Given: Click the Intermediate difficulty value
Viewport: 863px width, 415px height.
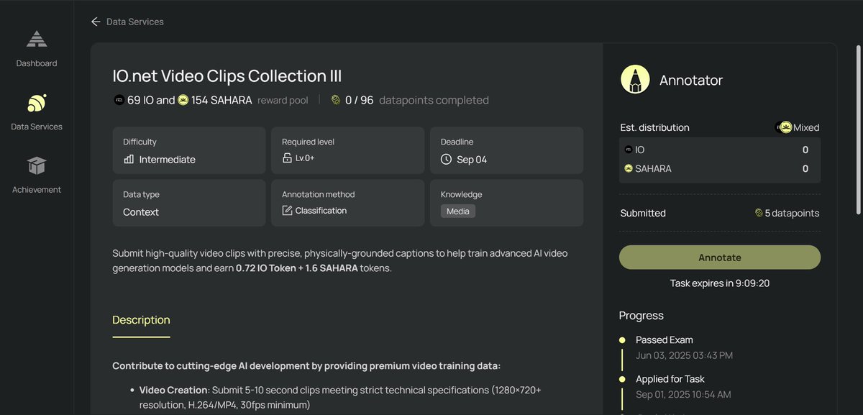Looking at the screenshot, I should coord(167,160).
